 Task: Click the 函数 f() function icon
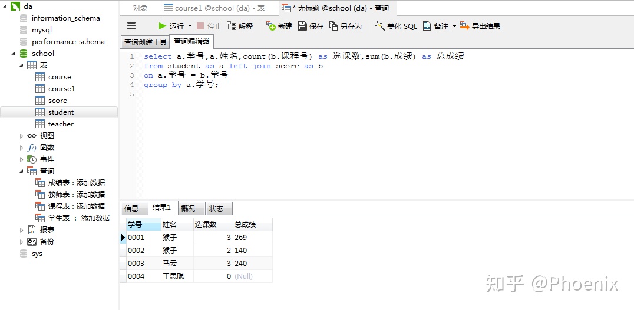tap(32, 148)
